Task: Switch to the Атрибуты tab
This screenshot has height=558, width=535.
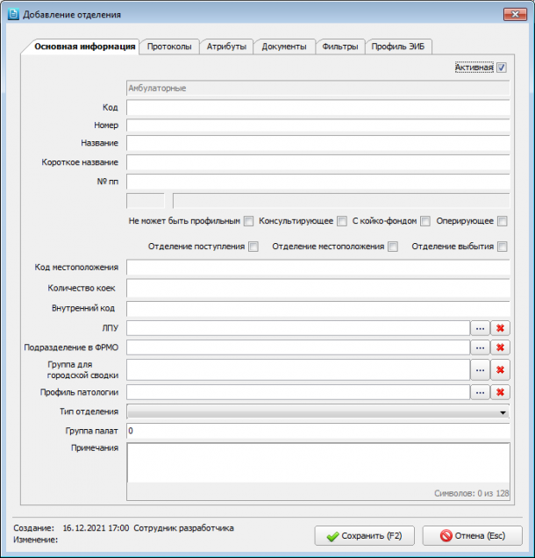Action: pyautogui.click(x=226, y=46)
